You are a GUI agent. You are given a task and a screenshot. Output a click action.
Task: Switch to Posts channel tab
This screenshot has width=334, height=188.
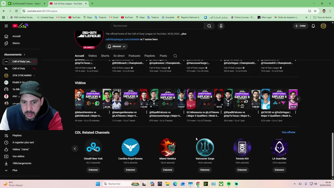coord(163,56)
